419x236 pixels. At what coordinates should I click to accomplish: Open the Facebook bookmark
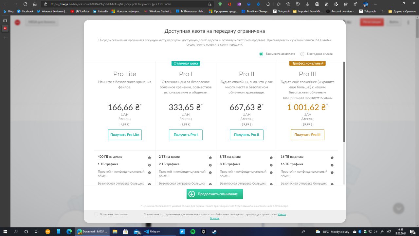click(x=25, y=11)
